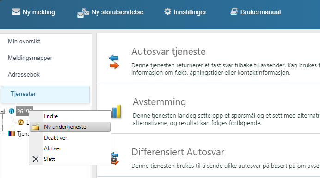The height and width of the screenshot is (178, 320).
Task: Open Innstillinger settings
Action: tap(190, 12)
